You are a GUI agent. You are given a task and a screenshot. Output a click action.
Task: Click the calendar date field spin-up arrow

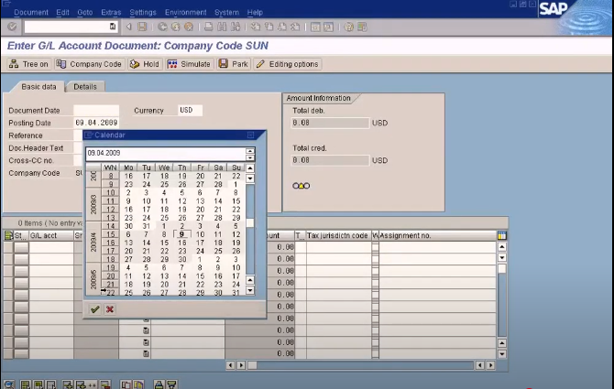coord(250,150)
